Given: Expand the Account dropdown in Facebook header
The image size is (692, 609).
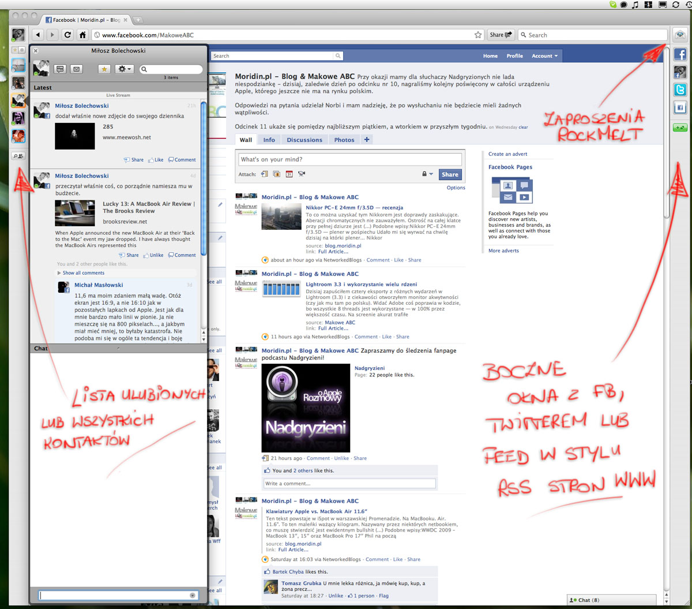Looking at the screenshot, I should tap(544, 56).
